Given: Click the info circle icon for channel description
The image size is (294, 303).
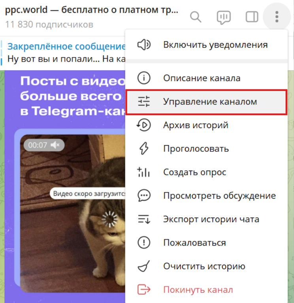Looking at the screenshot, I should click(144, 78).
